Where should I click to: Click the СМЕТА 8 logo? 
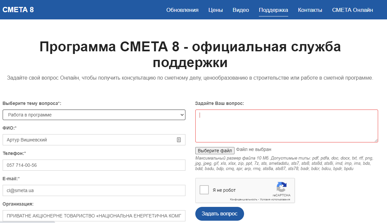click(x=18, y=10)
